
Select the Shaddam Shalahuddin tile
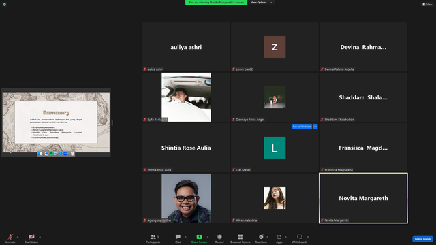click(x=363, y=97)
